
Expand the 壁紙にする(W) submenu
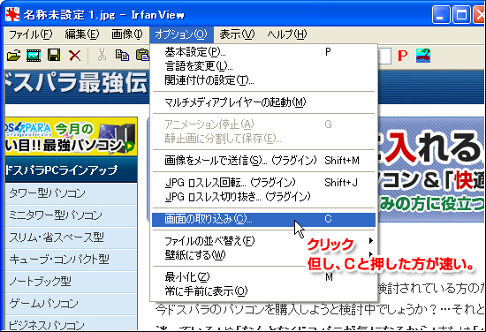tap(263, 255)
